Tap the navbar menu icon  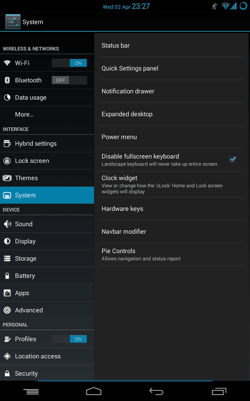[x=31, y=391]
